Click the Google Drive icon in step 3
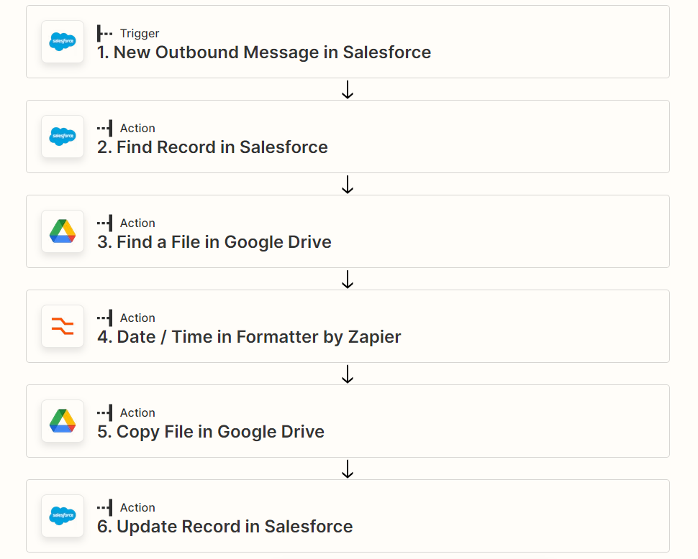 point(63,231)
